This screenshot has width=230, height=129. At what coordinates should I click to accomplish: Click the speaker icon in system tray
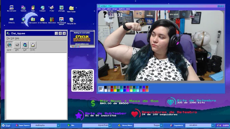point(220,125)
